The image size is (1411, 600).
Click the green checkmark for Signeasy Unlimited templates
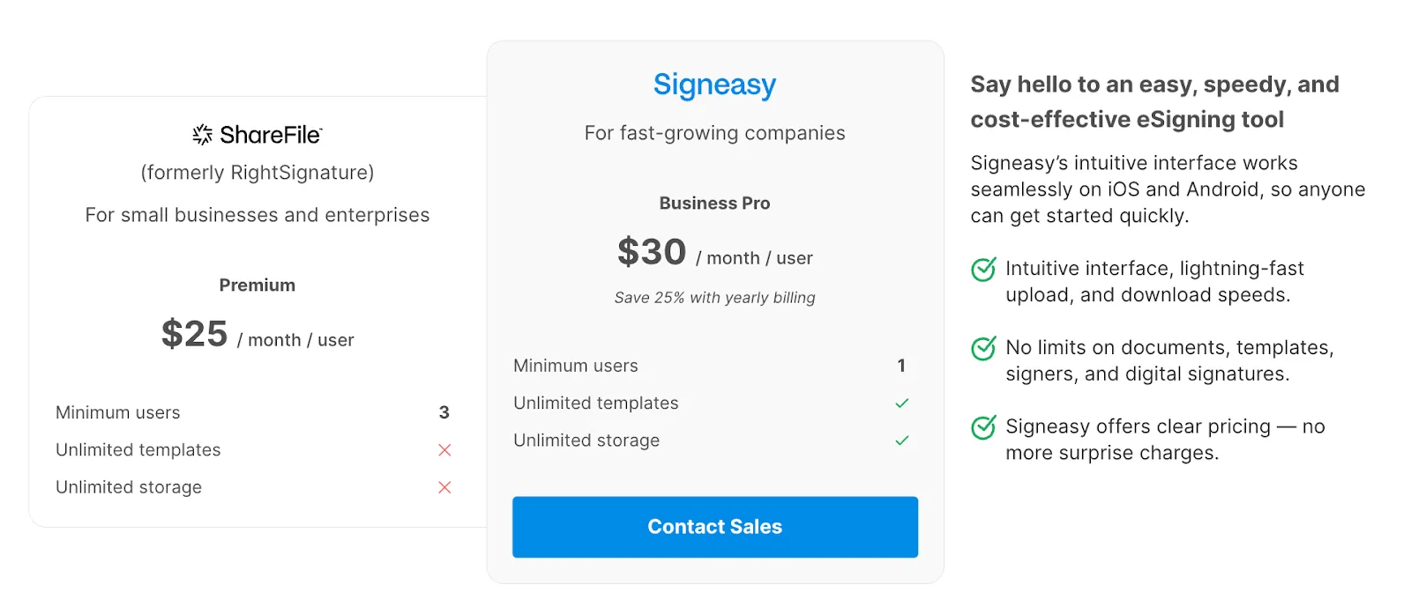(901, 404)
